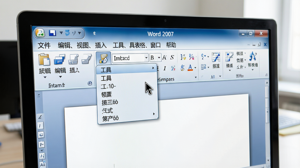Toggle strikethrough with the S button
This screenshot has width=300, height=168.
pyautogui.click(x=172, y=57)
